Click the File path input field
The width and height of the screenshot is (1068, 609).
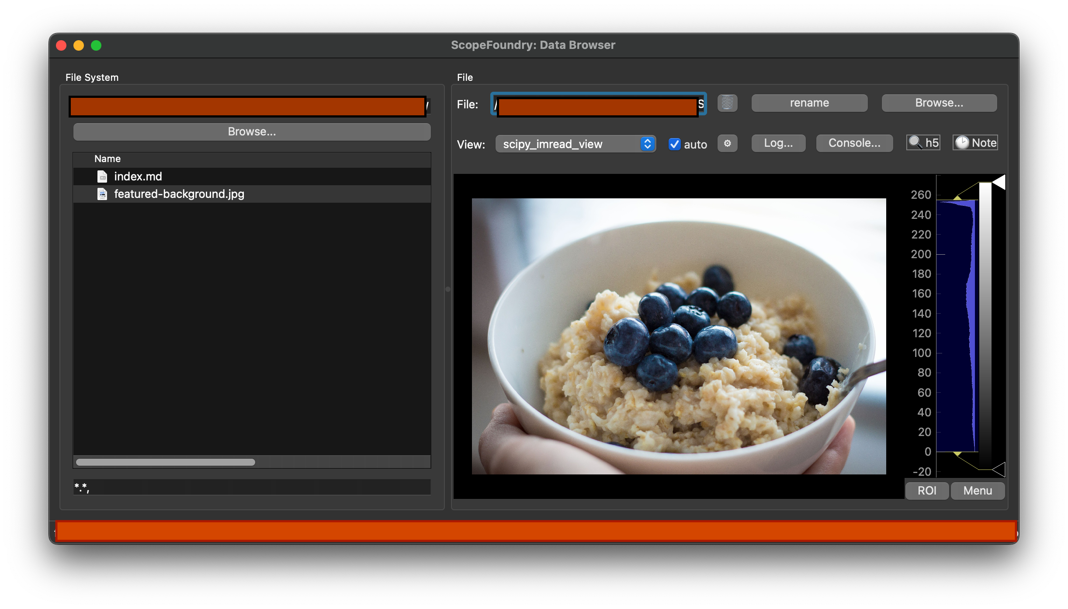click(x=598, y=104)
